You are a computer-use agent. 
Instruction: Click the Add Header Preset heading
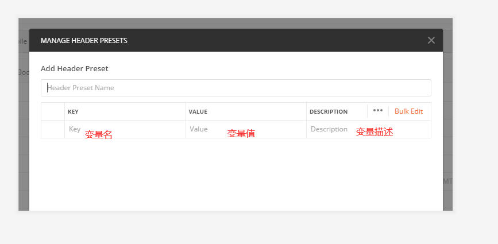coord(75,68)
